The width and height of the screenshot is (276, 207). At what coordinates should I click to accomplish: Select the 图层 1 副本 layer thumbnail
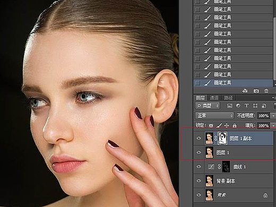tap(209, 138)
